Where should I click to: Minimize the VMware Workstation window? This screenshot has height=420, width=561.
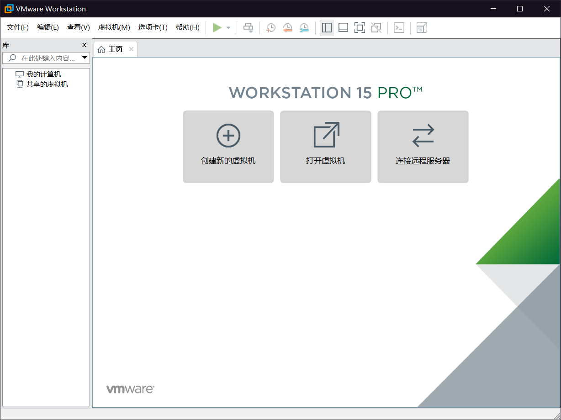click(x=493, y=9)
